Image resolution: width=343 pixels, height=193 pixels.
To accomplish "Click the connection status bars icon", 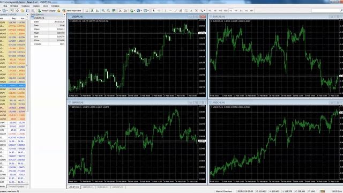I will coord(323,191).
